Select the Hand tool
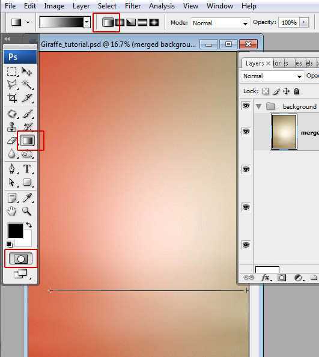 (12, 212)
